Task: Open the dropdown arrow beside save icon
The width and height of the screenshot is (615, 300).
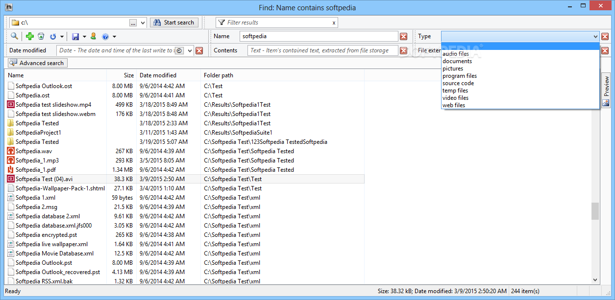Action: click(84, 37)
